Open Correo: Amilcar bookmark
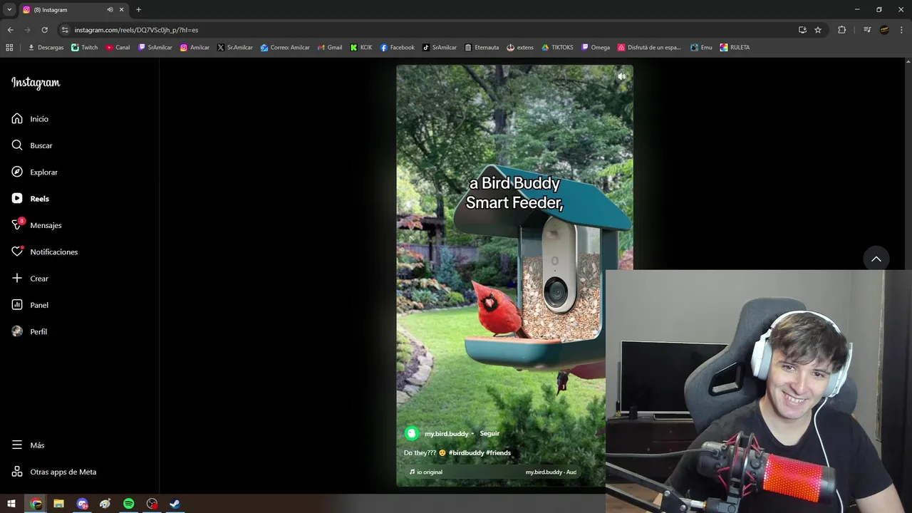912x513 pixels. click(285, 48)
